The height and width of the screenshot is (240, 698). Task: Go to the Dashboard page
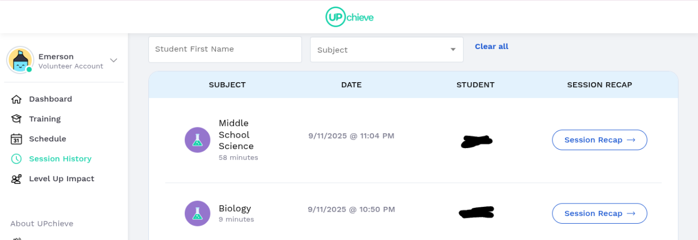tap(50, 99)
